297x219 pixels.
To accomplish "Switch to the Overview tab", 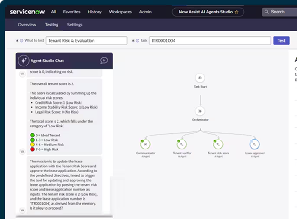I will pos(27,25).
